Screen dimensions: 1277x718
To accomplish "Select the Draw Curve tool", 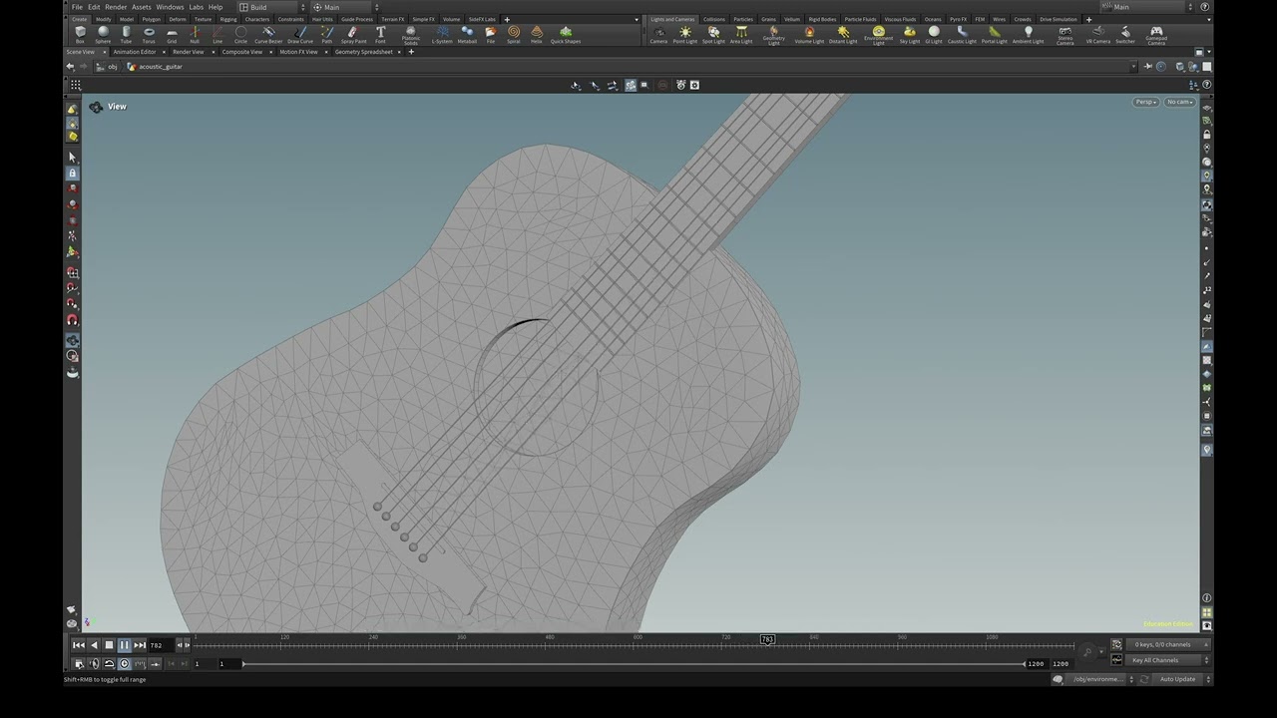I will coord(300,35).
